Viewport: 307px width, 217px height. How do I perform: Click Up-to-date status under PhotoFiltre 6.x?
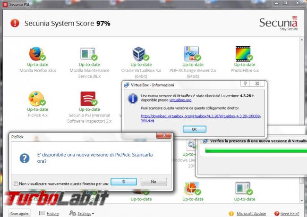[x=245, y=65]
